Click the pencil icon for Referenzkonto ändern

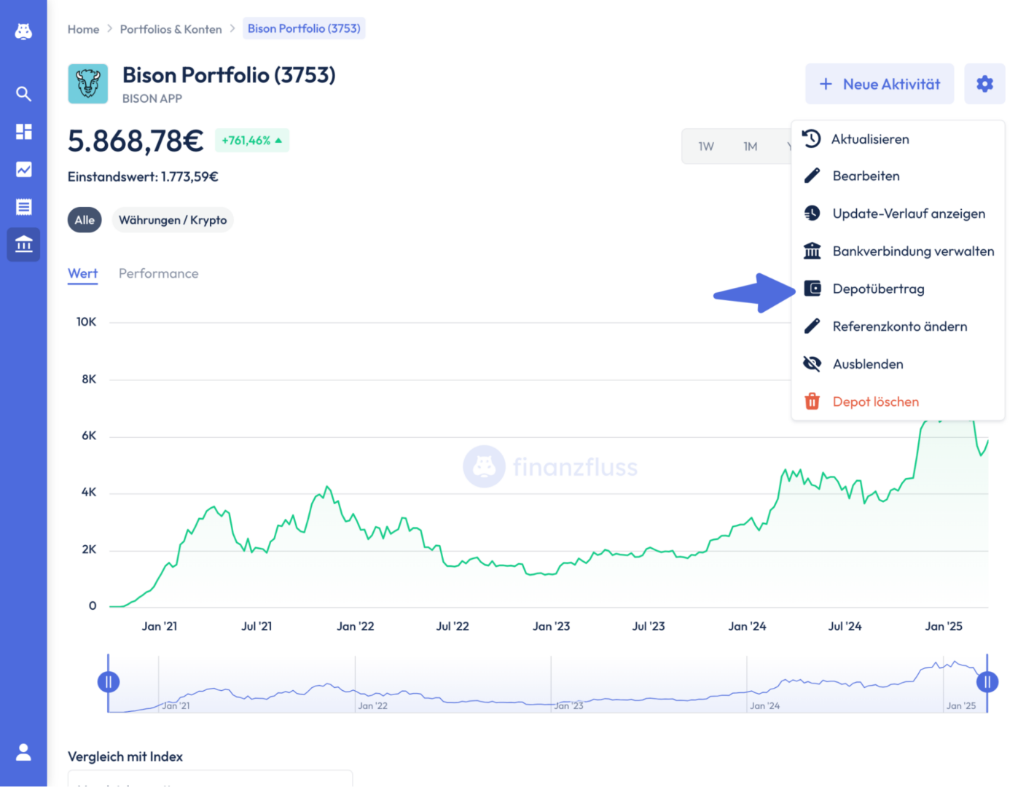pyautogui.click(x=812, y=326)
